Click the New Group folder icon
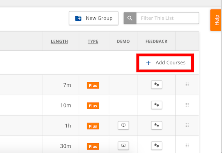This screenshot has width=222, height=153. [78, 18]
